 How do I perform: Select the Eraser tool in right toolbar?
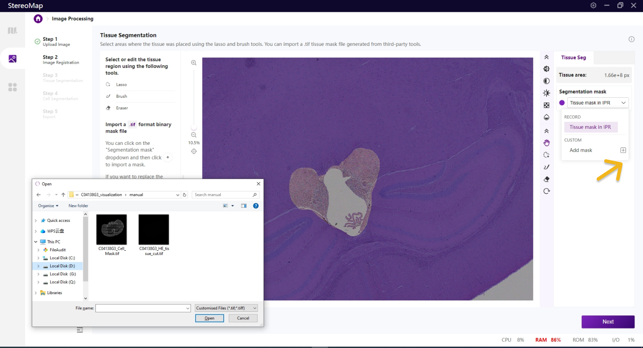(x=546, y=179)
